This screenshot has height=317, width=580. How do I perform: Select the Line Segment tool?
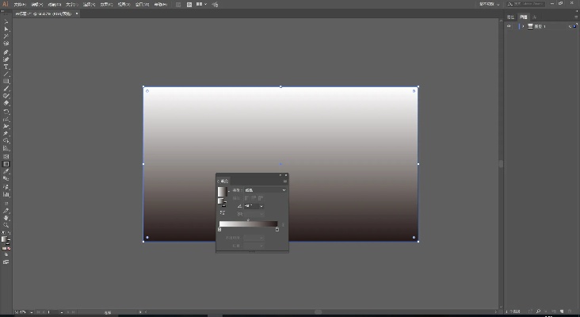[6, 74]
